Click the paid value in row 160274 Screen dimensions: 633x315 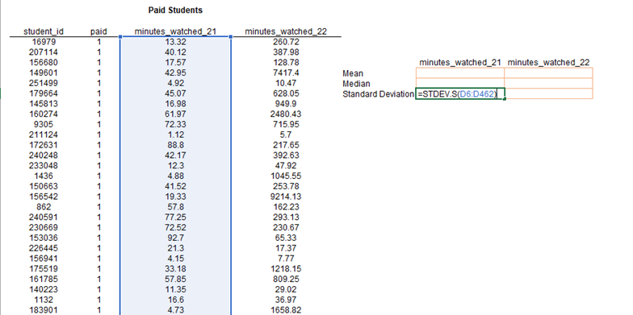pyautogui.click(x=99, y=114)
